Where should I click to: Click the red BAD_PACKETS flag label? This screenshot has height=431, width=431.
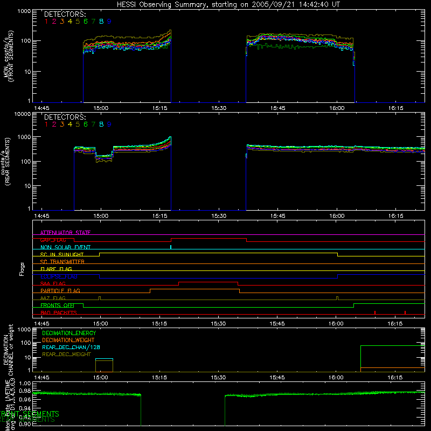[x=59, y=312]
